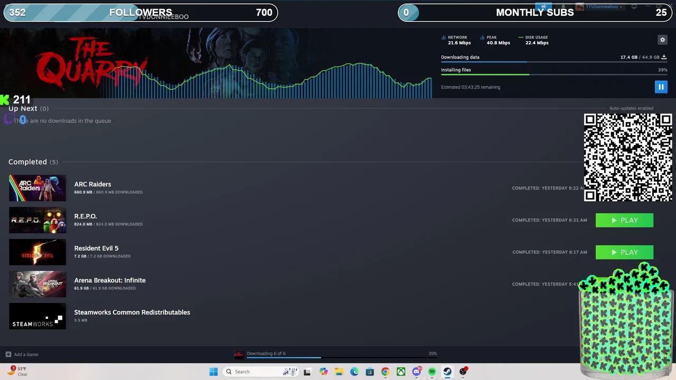The height and width of the screenshot is (380, 676).
Task: Open Discord on the taskbar
Action: point(417,372)
